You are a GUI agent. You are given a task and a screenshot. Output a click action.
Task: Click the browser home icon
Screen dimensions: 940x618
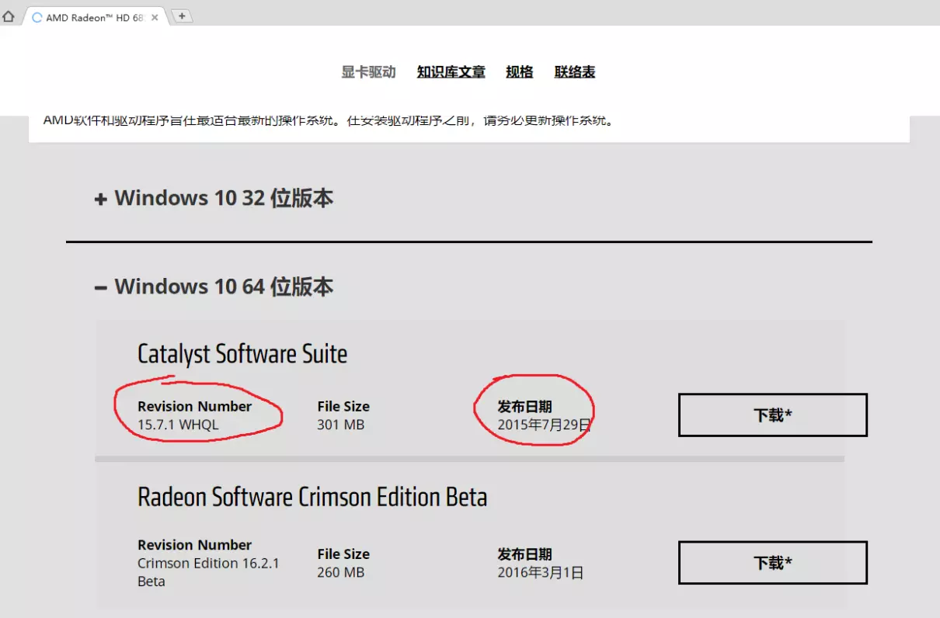tap(9, 16)
